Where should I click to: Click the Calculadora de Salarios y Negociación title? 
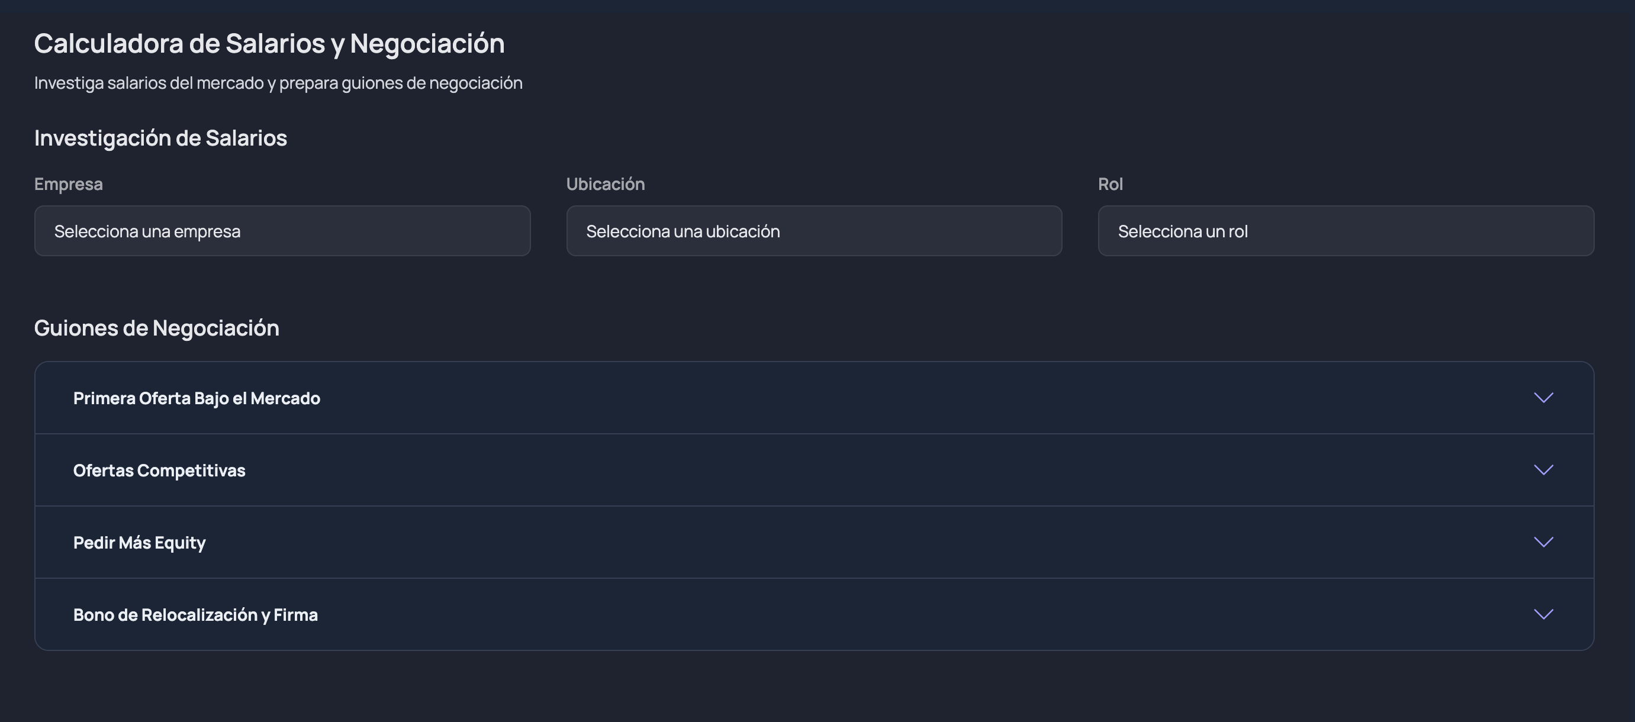269,44
